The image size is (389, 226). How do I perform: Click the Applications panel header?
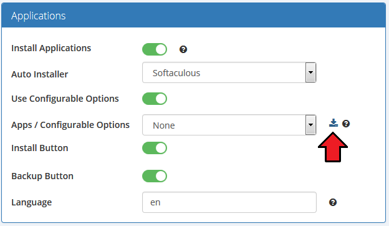[x=193, y=16]
